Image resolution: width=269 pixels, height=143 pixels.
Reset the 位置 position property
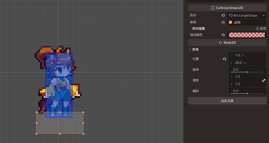pos(225,59)
